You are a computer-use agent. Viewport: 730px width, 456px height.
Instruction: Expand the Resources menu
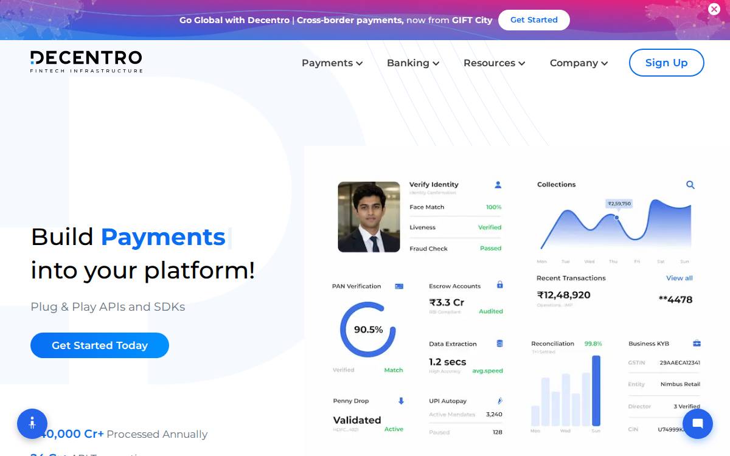[495, 63]
